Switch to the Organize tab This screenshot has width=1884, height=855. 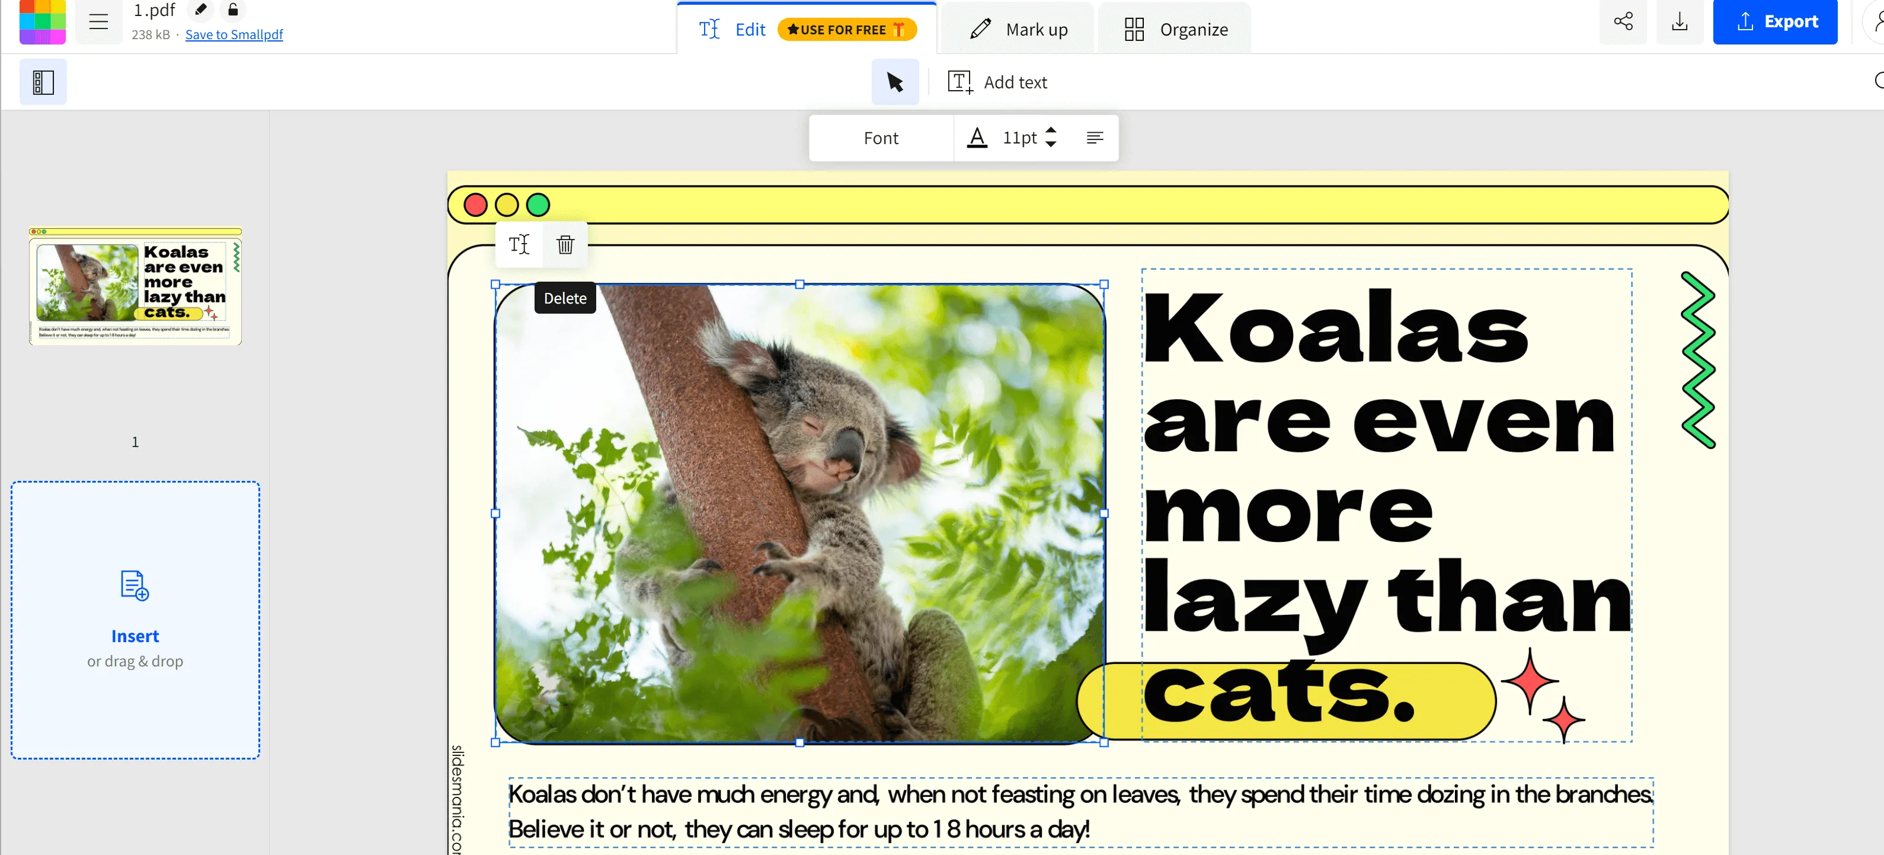tap(1175, 29)
